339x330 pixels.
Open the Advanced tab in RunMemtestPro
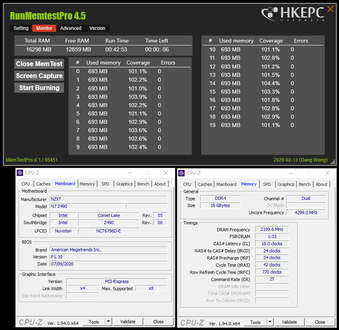click(x=71, y=28)
